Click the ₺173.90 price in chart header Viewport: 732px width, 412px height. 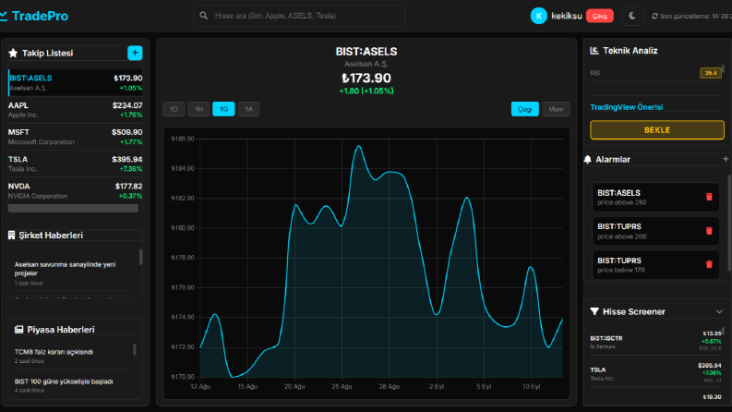pos(366,78)
